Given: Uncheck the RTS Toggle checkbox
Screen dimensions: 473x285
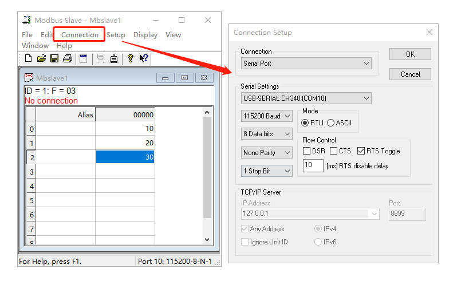Looking at the screenshot, I should (x=361, y=151).
